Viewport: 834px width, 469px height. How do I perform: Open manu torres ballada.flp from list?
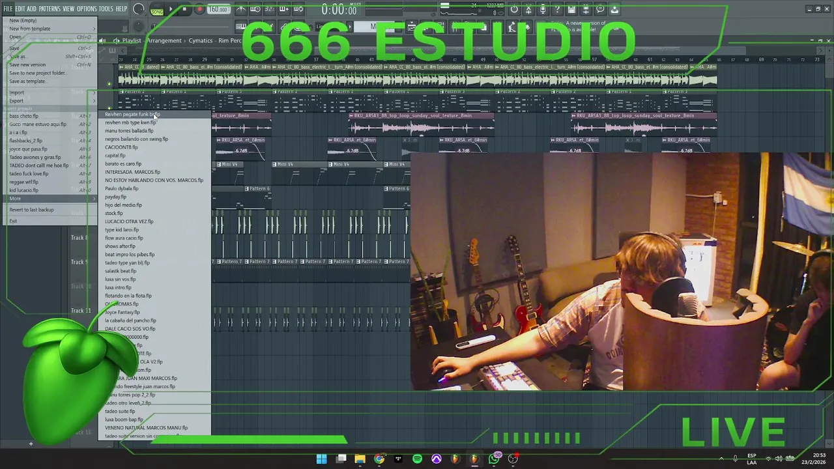tap(154, 131)
